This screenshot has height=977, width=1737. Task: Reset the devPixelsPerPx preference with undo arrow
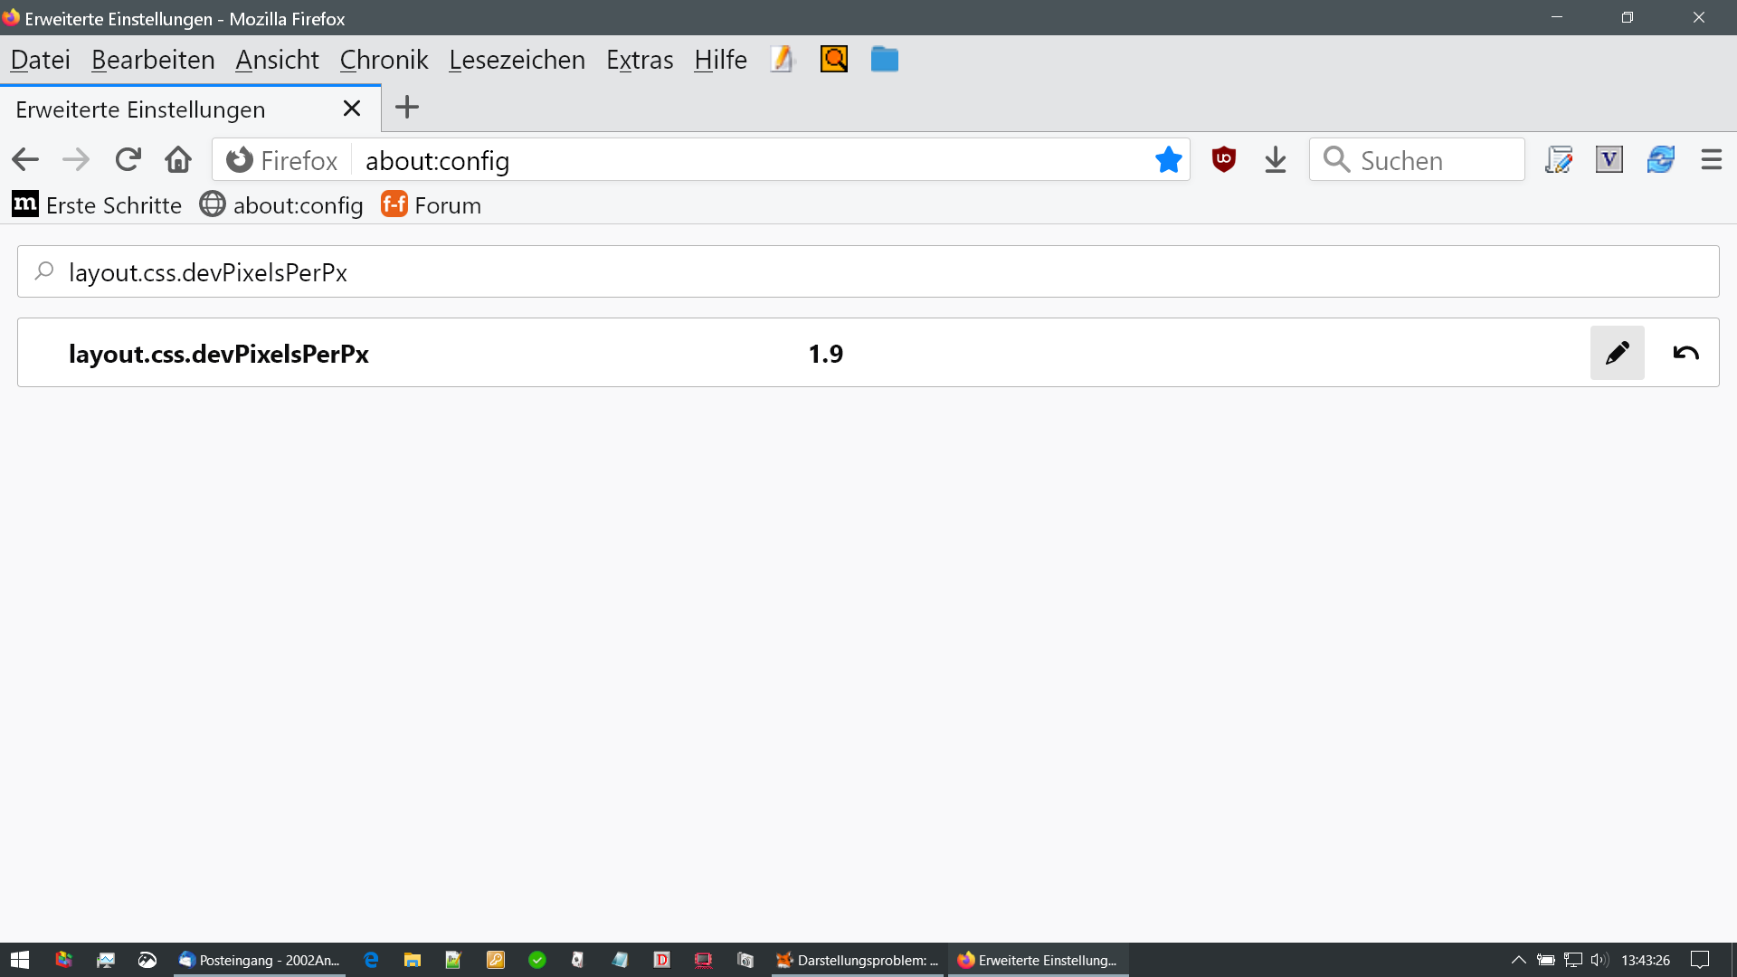pyautogui.click(x=1685, y=353)
